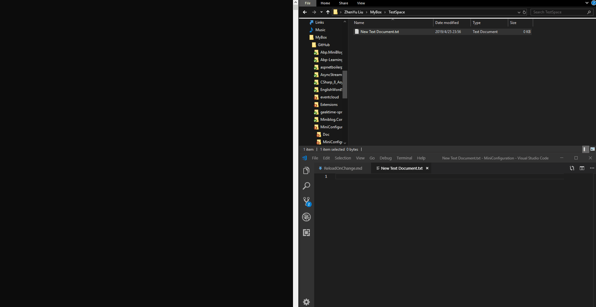
Task: Click the VS Code logo icon
Action: 305,158
